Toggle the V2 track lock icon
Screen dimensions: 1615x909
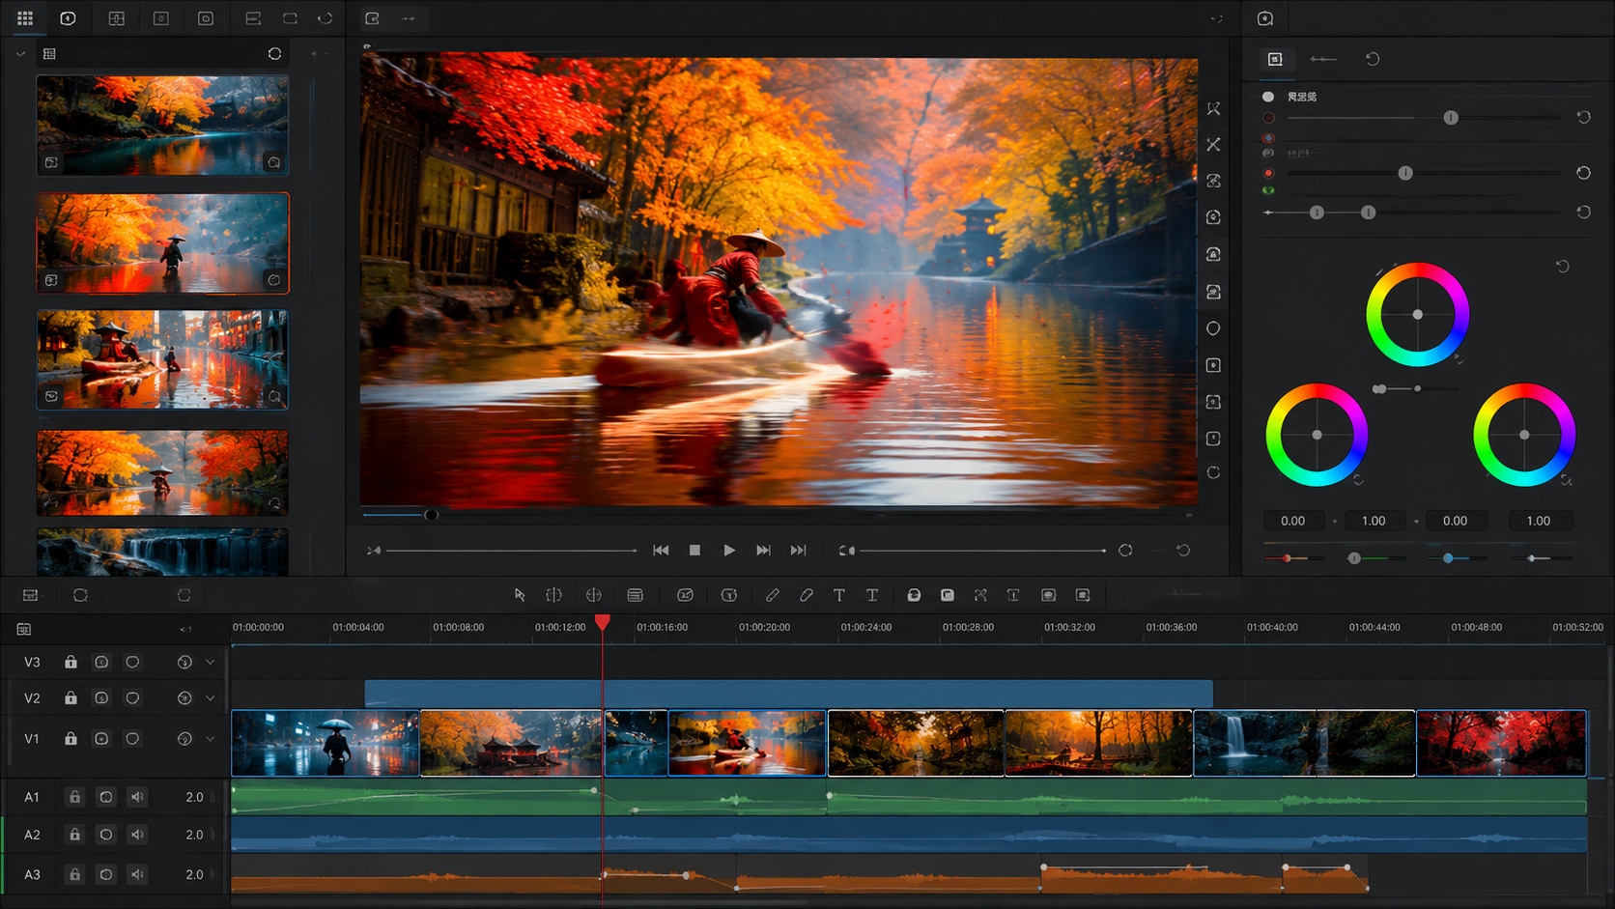coord(71,697)
